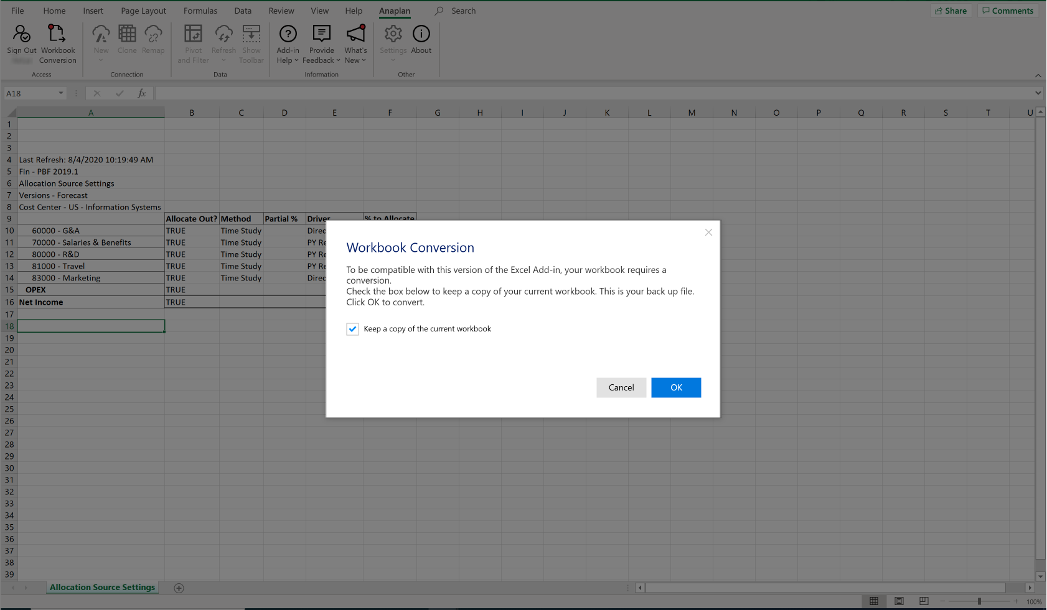Click OK to convert the workbook

(676, 387)
